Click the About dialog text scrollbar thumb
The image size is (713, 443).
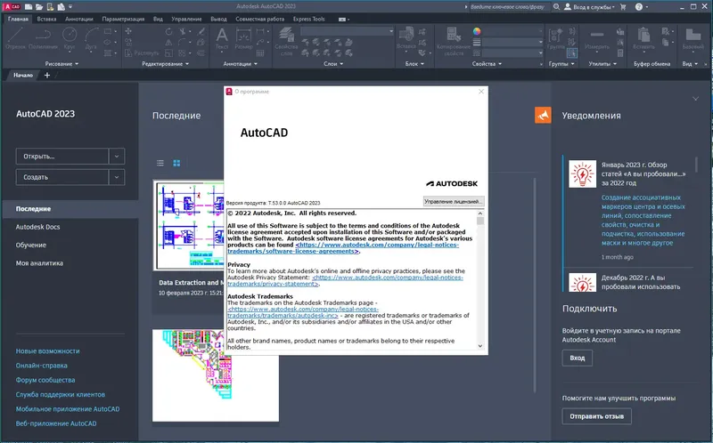click(x=480, y=221)
